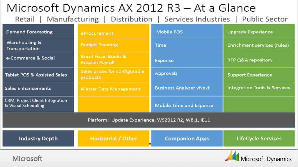Click the Support Experience box
The height and width of the screenshot is (167, 298).
tap(259, 75)
